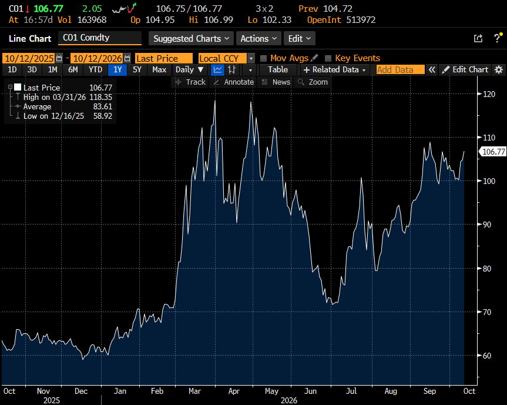The width and height of the screenshot is (507, 405).
Task: Collapse the Last Price legend box
Action: 11,87
